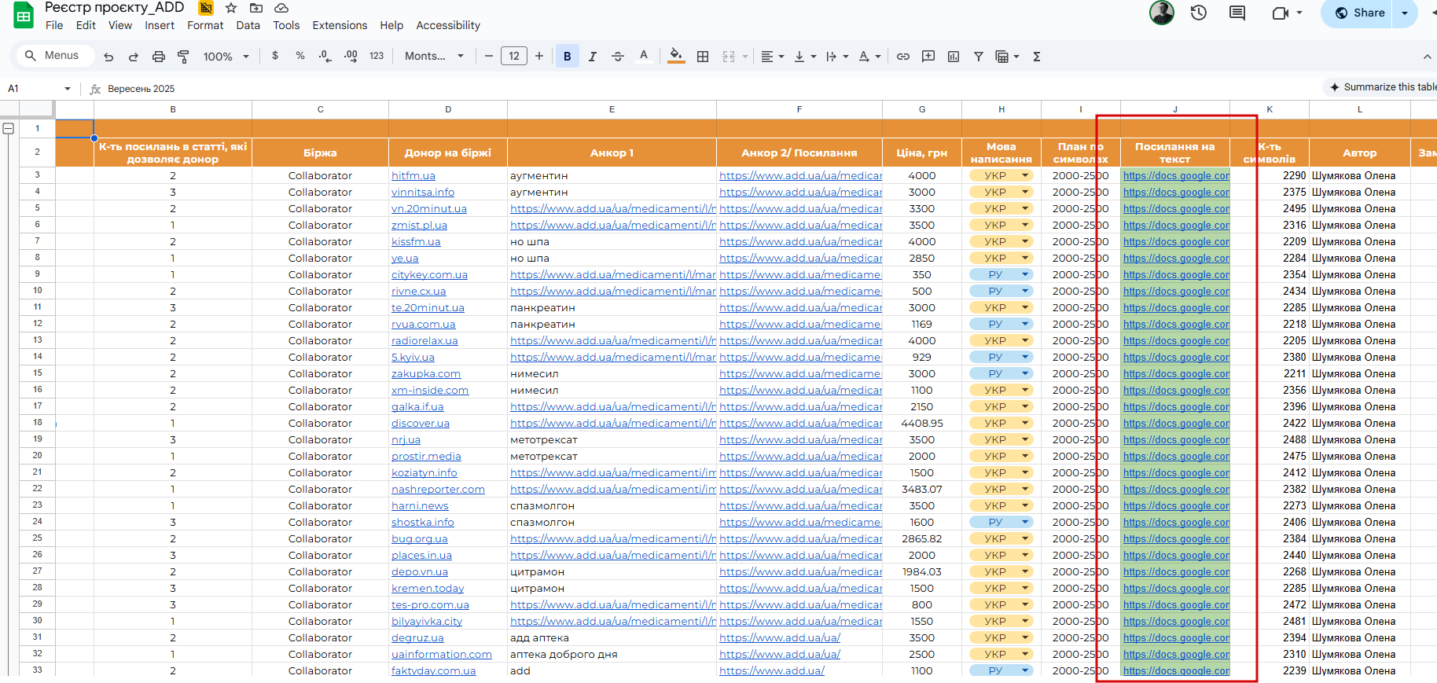1437x683 pixels.
Task: Select the Paint format tool
Action: click(x=183, y=57)
